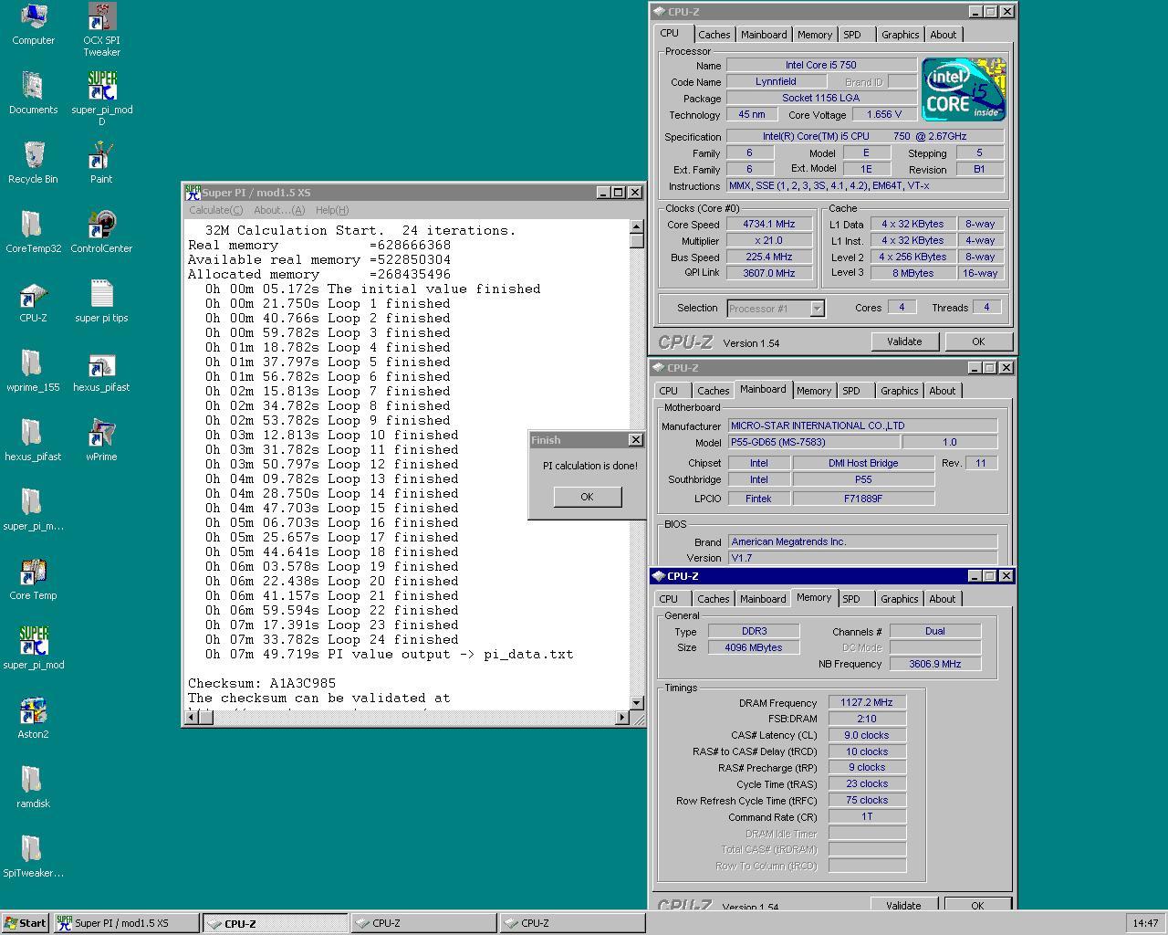Select the Documents desktop icon
The image size is (1168, 935).
tap(33, 93)
